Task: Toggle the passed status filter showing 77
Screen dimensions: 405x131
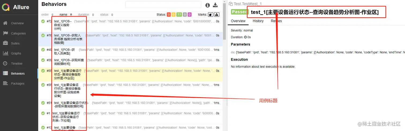Action: [x=179, y=15]
